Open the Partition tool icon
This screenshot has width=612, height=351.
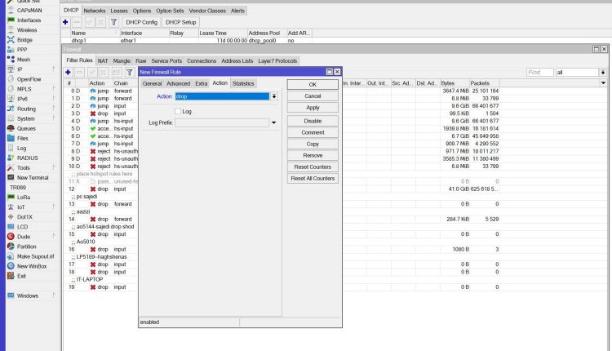tap(10, 246)
